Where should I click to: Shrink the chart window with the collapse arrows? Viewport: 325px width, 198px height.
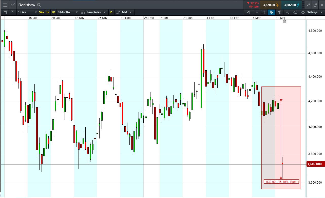(308, 5)
